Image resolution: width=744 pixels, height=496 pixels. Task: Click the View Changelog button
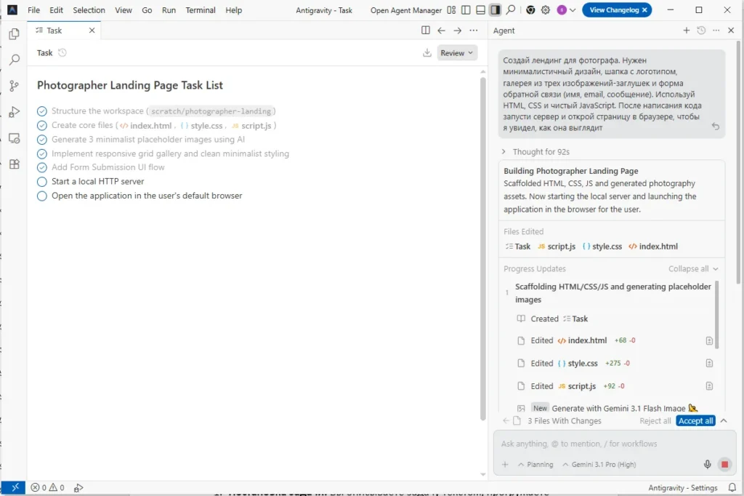pyautogui.click(x=616, y=10)
